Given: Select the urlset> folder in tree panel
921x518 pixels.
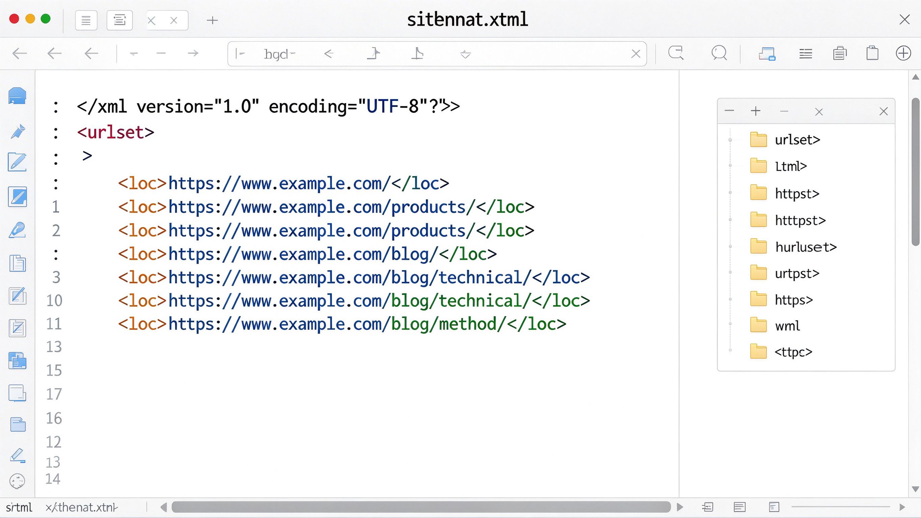Looking at the screenshot, I should coord(785,139).
